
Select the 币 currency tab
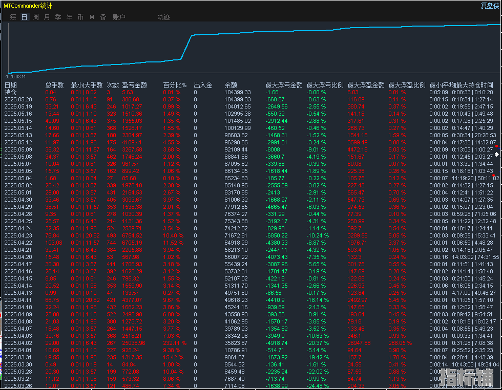click(80, 17)
